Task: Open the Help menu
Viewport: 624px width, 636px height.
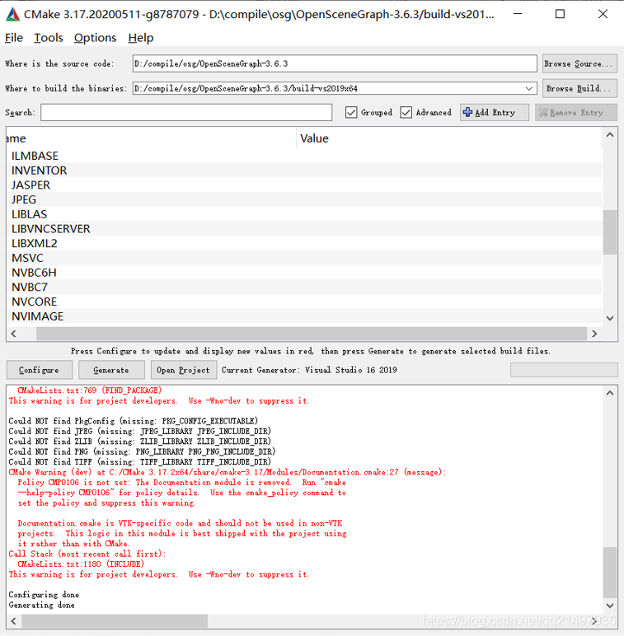Action: [141, 38]
